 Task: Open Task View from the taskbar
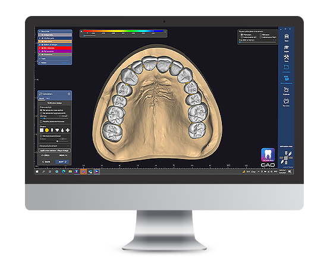pos(50,171)
